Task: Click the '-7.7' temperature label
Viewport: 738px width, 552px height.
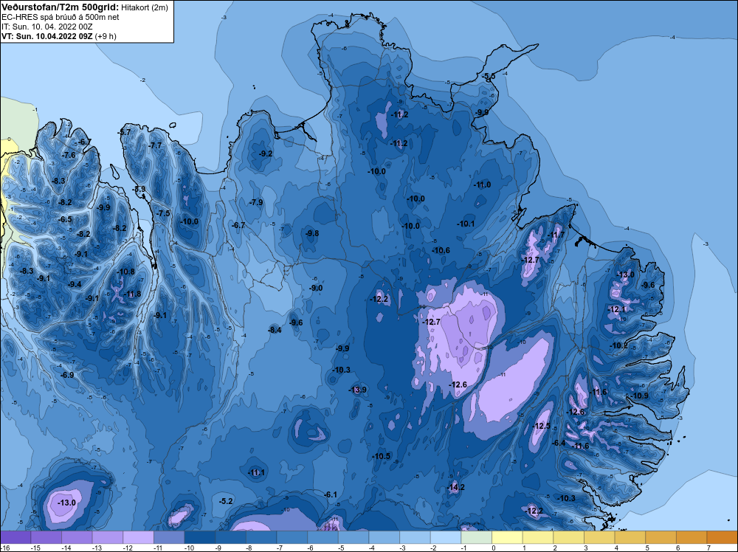Action: point(155,145)
